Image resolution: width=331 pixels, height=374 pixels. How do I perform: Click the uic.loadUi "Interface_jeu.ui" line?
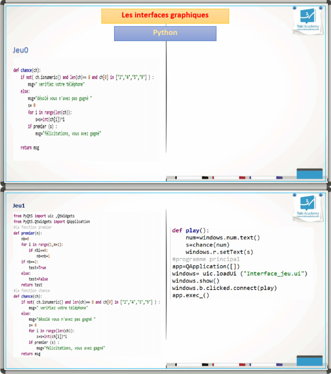point(239,274)
